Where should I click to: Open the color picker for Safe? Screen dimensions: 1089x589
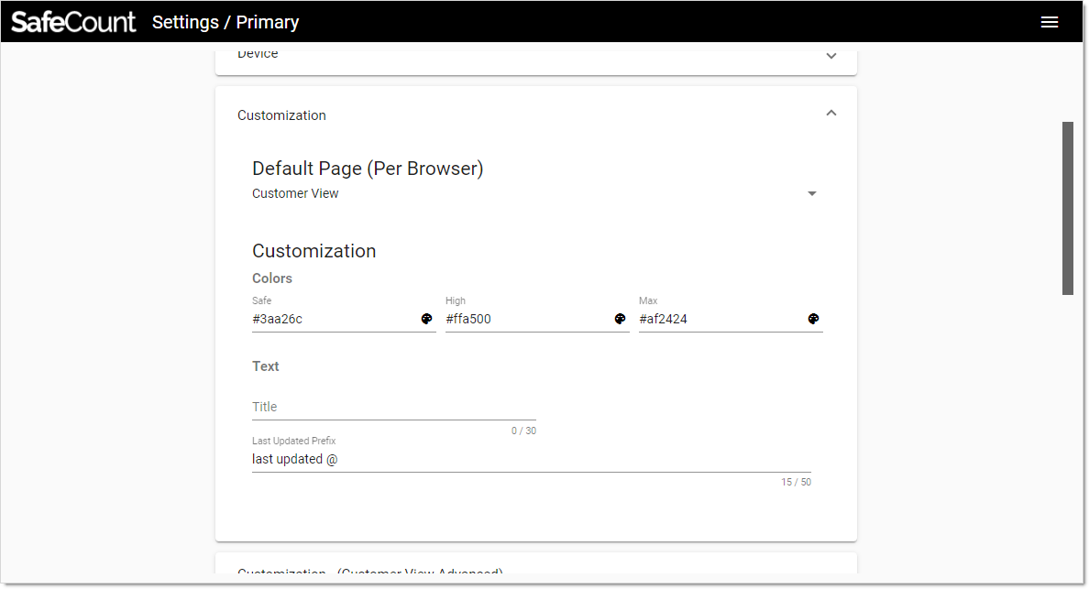coord(426,319)
